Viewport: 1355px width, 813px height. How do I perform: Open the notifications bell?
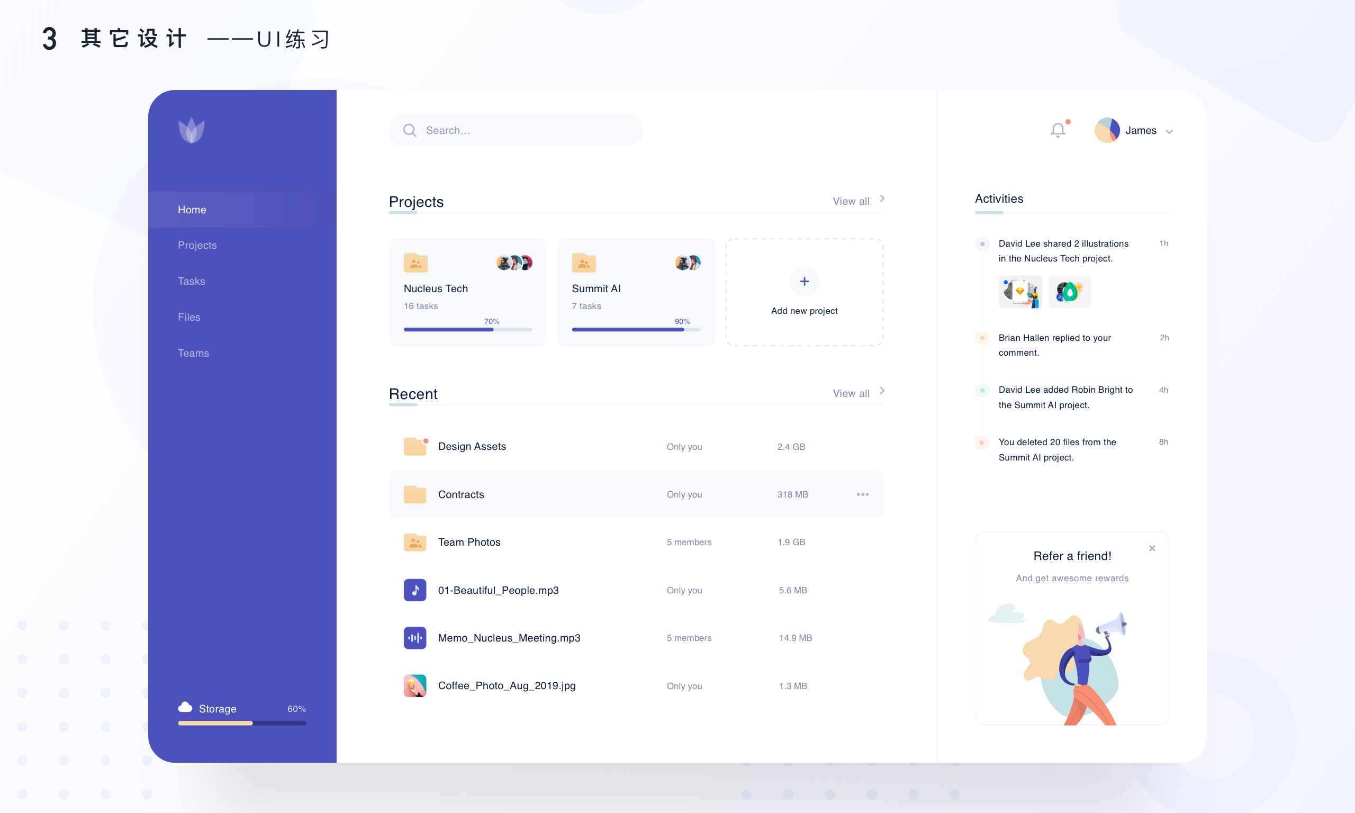pos(1058,130)
